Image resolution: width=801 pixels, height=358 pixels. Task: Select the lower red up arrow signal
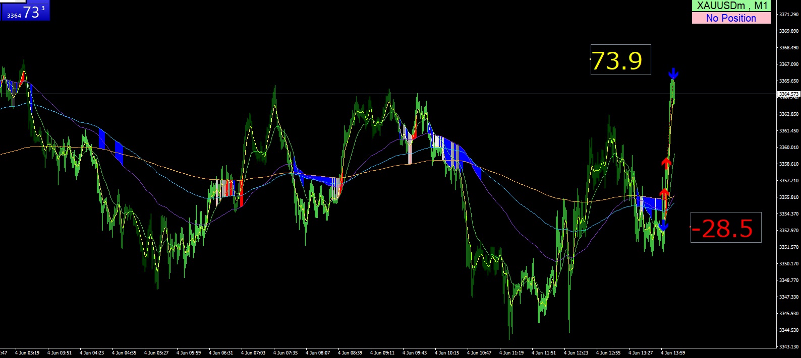click(664, 193)
